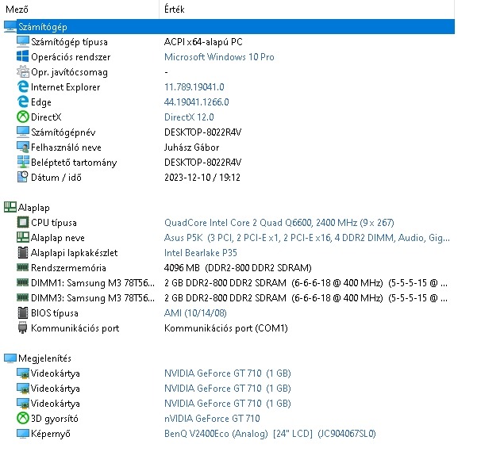Click the BIOS chip icon beside BIOS típusa
The height and width of the screenshot is (452, 504).
pos(22,313)
